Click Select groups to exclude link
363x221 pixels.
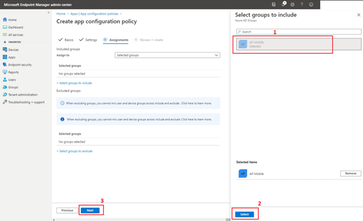pos(75,151)
